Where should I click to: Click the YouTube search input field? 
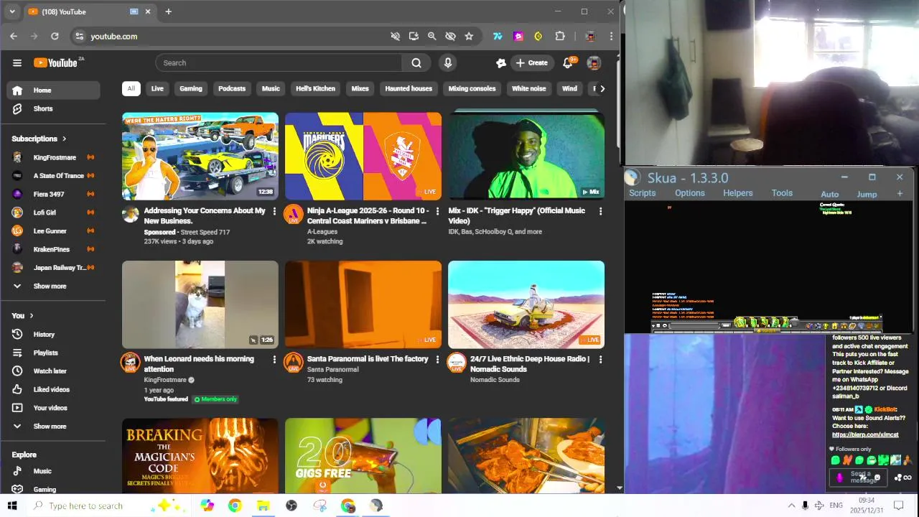pyautogui.click(x=279, y=62)
